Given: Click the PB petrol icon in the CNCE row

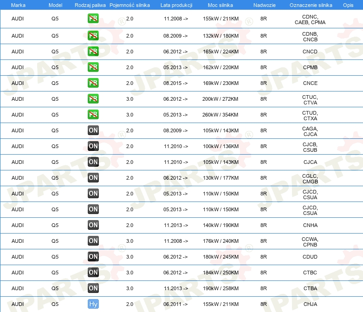Looking at the screenshot, I should [93, 83].
